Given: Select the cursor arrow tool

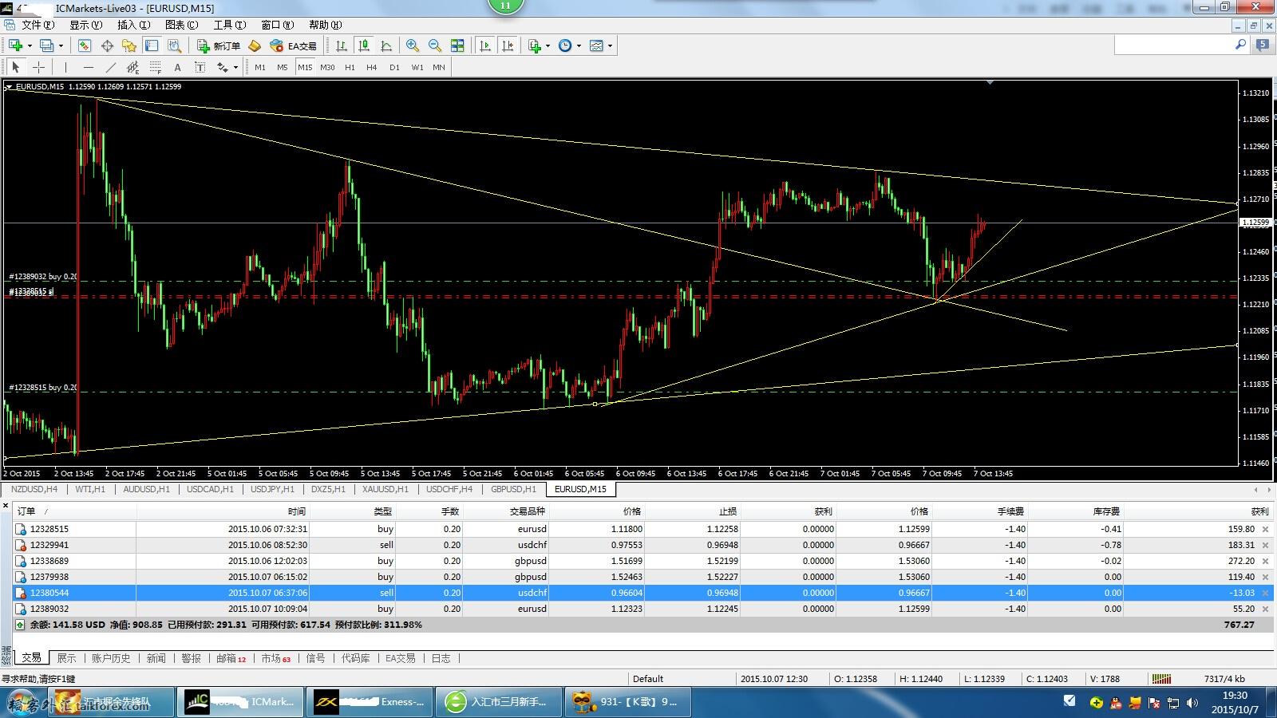Looking at the screenshot, I should click(16, 68).
